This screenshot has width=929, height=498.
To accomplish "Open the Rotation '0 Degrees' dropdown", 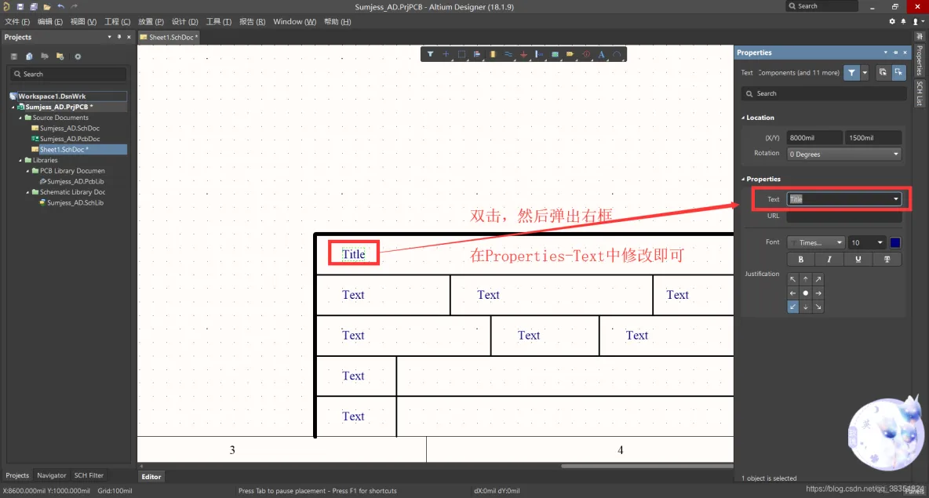I will pyautogui.click(x=843, y=154).
